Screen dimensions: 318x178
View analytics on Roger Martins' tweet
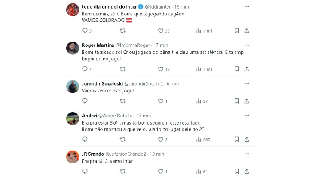(199, 69)
